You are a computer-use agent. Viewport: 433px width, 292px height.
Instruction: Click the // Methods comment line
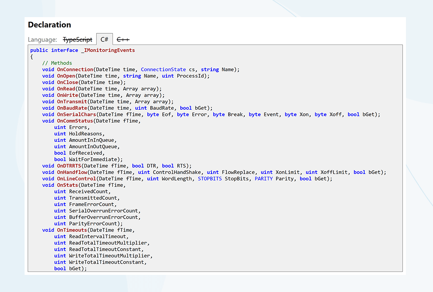coord(57,63)
